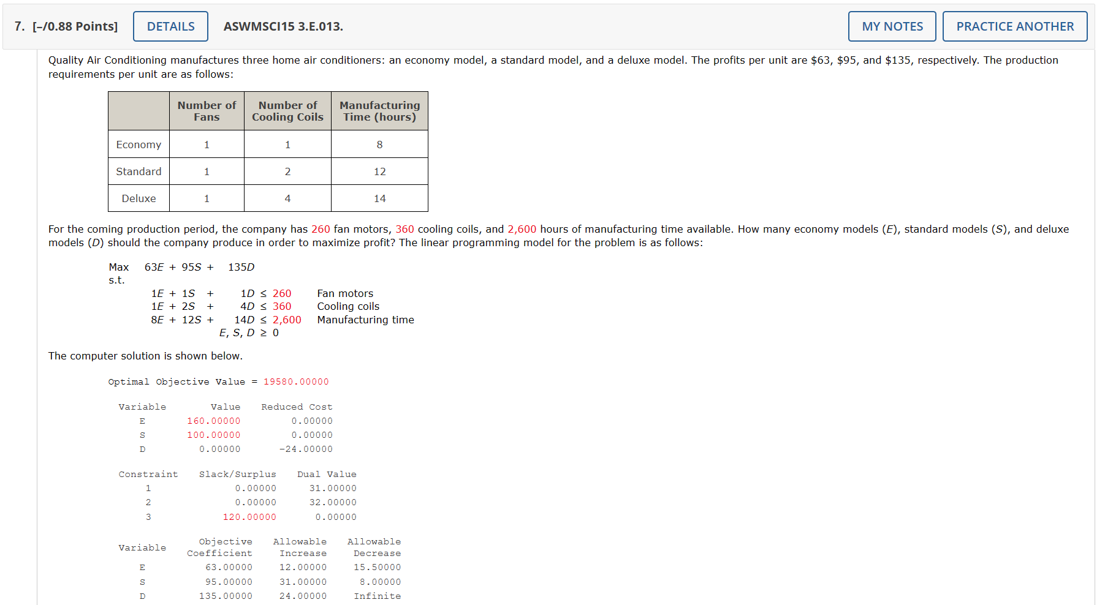Image resolution: width=1105 pixels, height=605 pixels.
Task: Select the question code ASWMSCI15 3.E.013
Action: point(283,26)
